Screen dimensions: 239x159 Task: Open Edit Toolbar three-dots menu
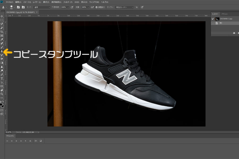(x=2, y=98)
